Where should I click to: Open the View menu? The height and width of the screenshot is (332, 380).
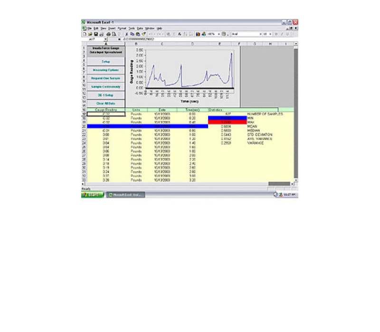click(x=103, y=28)
